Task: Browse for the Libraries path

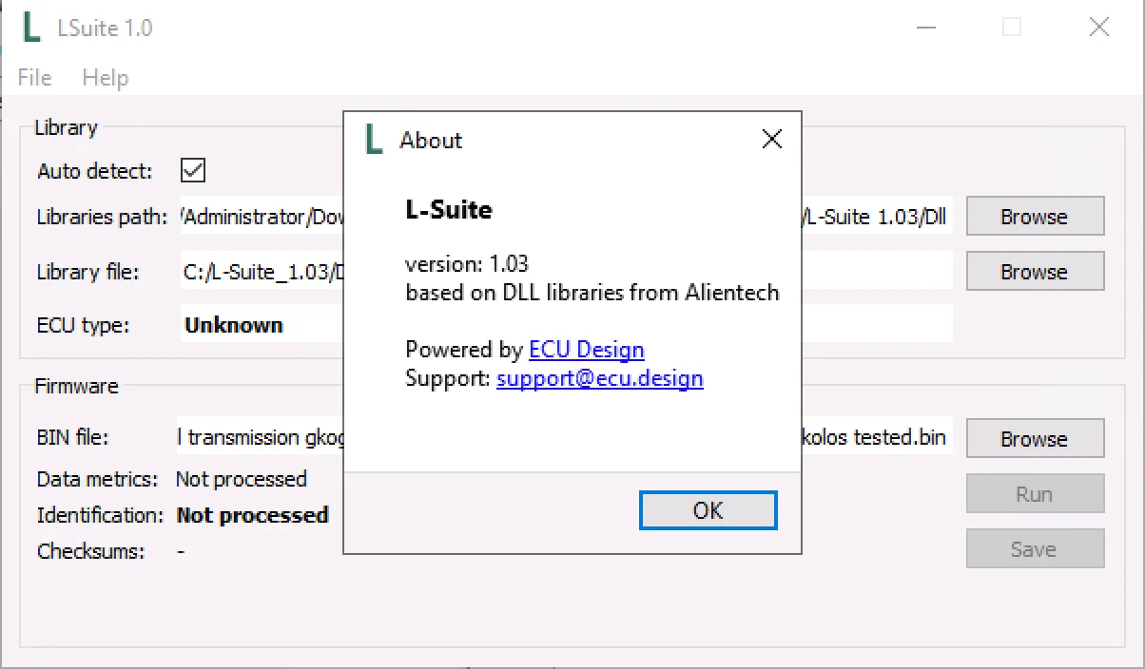Action: click(1035, 216)
